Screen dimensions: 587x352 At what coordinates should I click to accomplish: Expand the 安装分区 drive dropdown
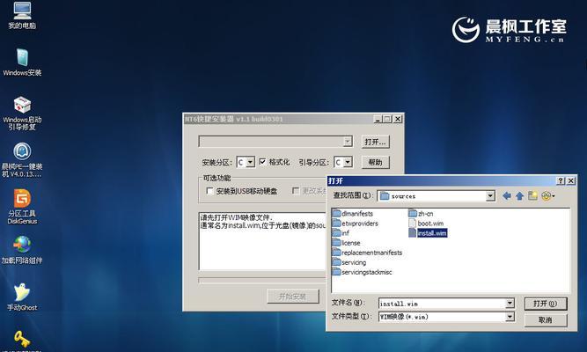250,162
